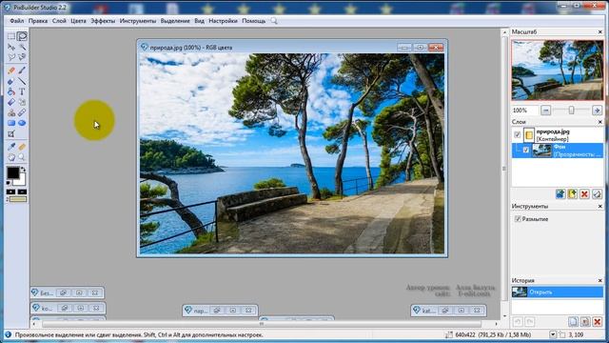Click zoom in arrow button in Масштаб
Screen dimensions: 609x343
[x=597, y=111]
